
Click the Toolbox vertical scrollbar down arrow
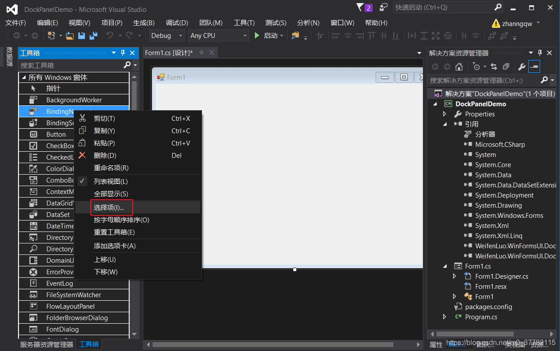click(134, 335)
